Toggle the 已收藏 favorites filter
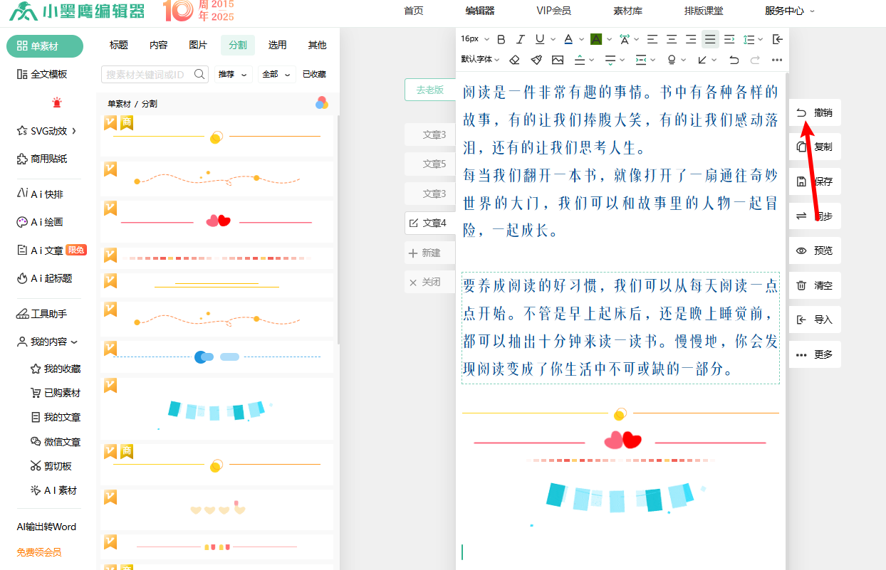The width and height of the screenshot is (886, 570). 314,74
